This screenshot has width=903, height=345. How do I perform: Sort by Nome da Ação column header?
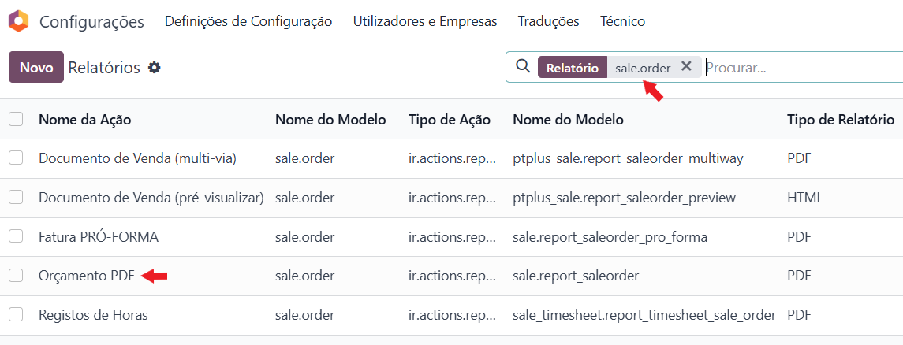(84, 120)
